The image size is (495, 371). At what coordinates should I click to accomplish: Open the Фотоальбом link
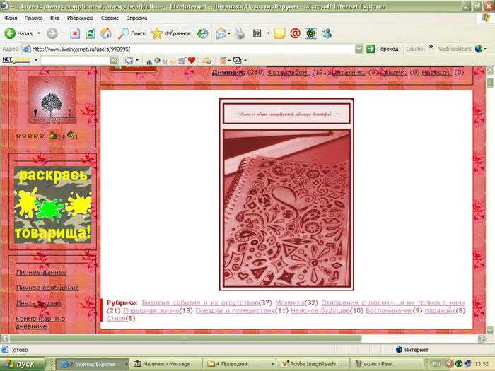point(289,72)
